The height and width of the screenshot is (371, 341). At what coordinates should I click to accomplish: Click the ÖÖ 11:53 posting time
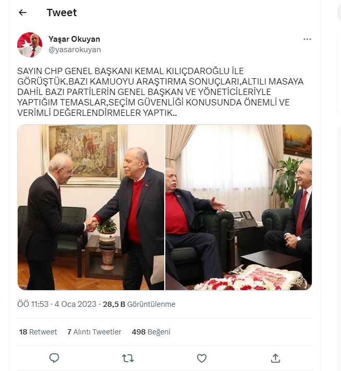[x=33, y=304]
